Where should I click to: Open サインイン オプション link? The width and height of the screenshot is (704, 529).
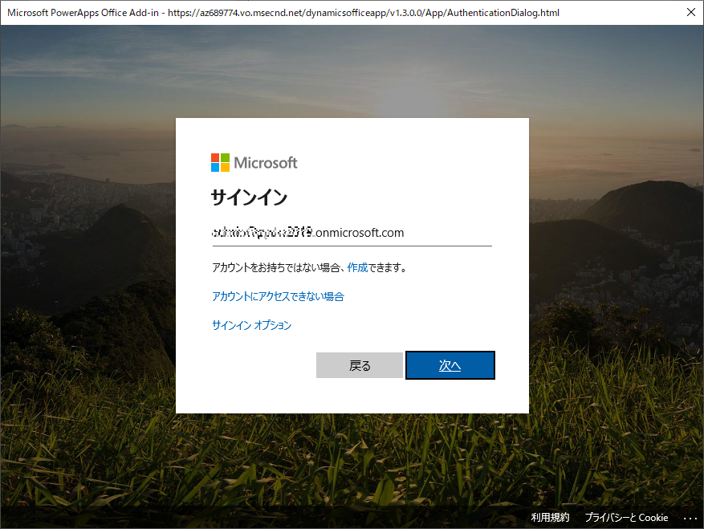pyautogui.click(x=251, y=325)
